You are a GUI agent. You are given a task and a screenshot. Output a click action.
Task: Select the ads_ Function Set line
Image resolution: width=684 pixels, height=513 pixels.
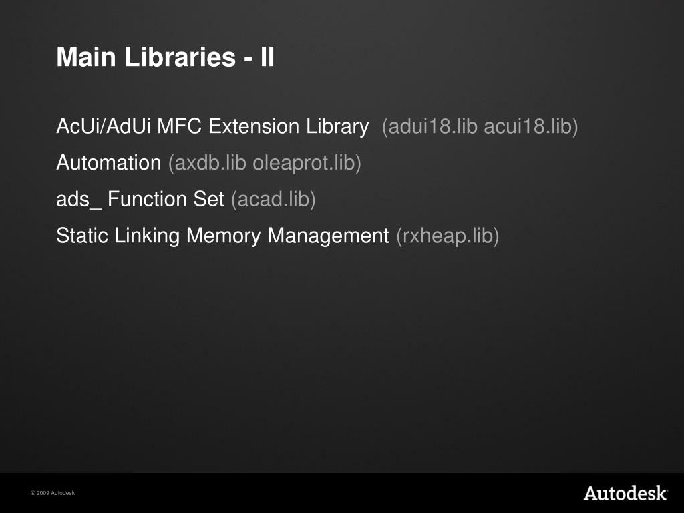pos(186,199)
